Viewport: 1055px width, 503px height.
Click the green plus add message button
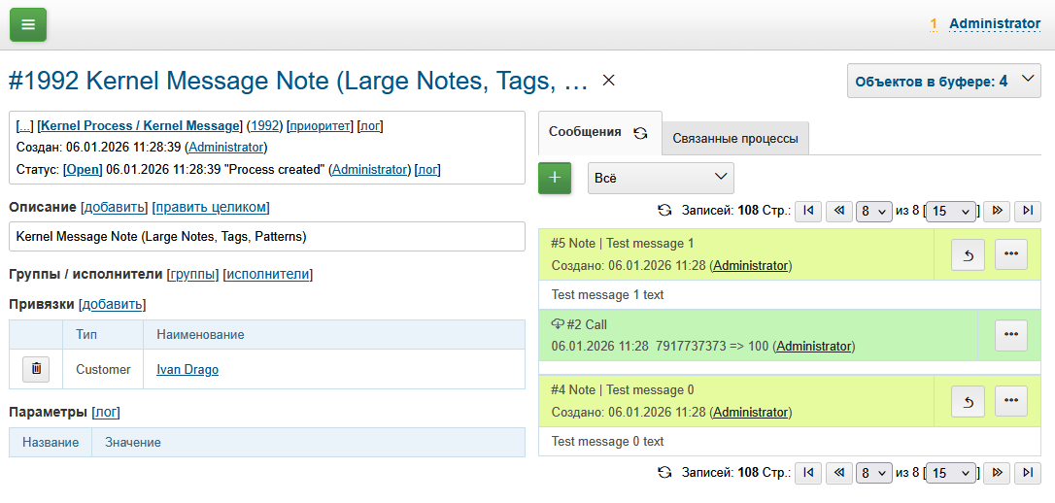pos(555,178)
